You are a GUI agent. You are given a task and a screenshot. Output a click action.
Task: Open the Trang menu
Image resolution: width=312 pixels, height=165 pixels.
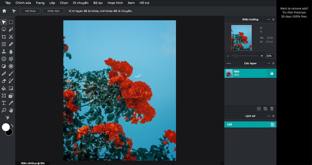click(x=40, y=3)
